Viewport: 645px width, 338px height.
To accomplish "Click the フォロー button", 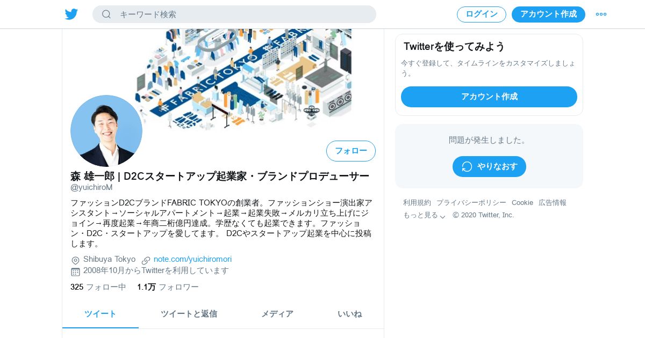I will tap(351, 151).
